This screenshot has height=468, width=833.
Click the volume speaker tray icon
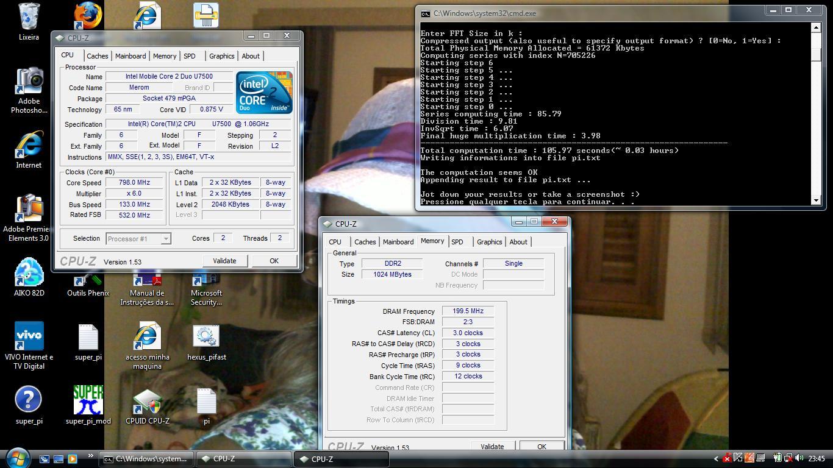coord(798,458)
